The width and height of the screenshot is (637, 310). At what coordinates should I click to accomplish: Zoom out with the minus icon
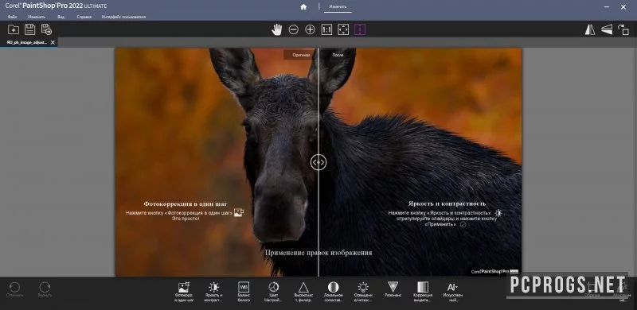(x=293, y=29)
